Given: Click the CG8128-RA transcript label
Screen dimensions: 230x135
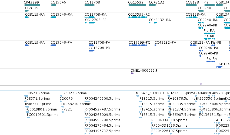Looking at the screenshot, I should 195,15.
